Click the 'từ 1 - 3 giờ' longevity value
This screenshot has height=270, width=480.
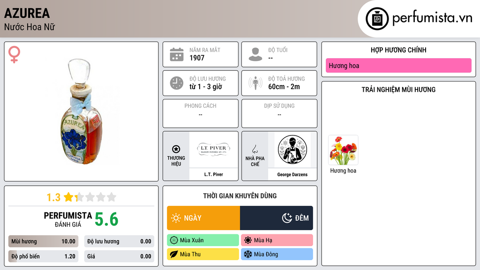point(206,87)
